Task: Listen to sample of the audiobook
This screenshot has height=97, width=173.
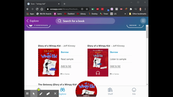Action: (118, 59)
